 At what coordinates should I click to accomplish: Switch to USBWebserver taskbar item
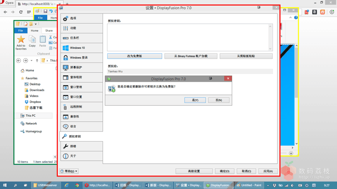[x=45, y=185]
